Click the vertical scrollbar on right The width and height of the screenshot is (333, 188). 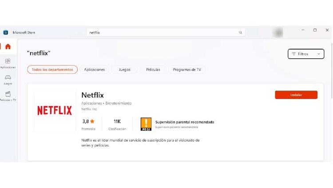[331, 71]
